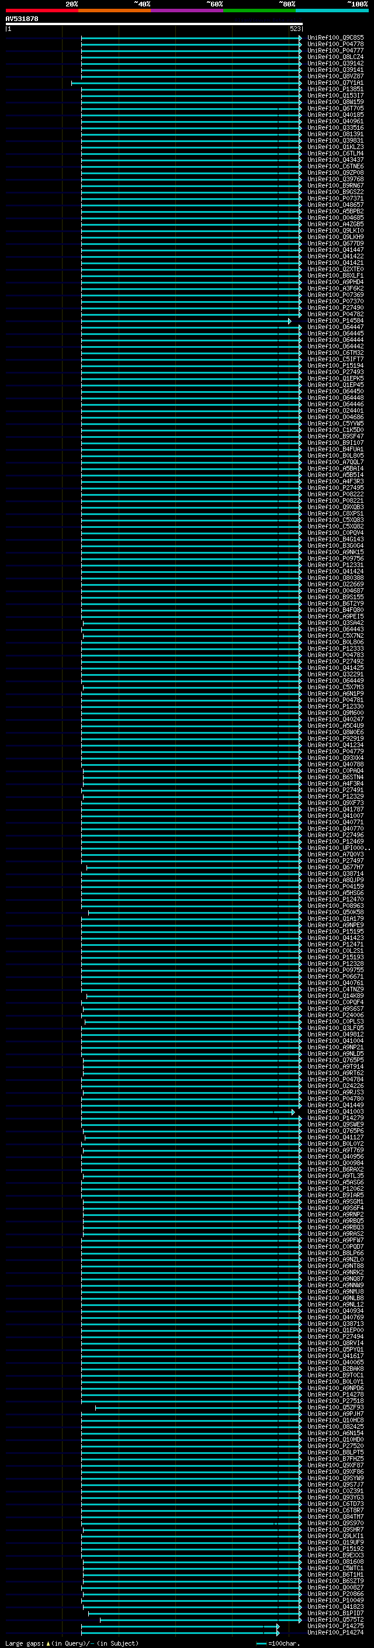This screenshot has width=374, height=1648.
Task: Select label UniRef100_Q7Y1A1
Action: coord(335,82)
